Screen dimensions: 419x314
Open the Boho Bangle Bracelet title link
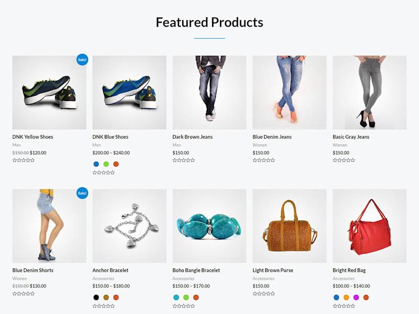pyautogui.click(x=196, y=270)
